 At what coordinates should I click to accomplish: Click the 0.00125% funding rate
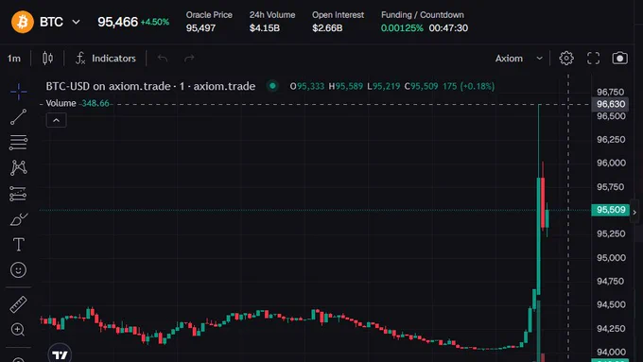[x=402, y=28]
